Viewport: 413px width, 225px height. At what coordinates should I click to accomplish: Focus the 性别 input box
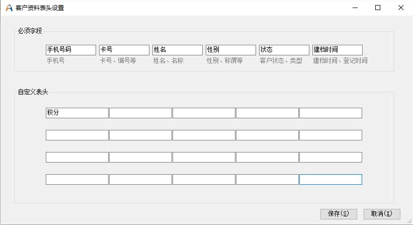tap(231, 50)
